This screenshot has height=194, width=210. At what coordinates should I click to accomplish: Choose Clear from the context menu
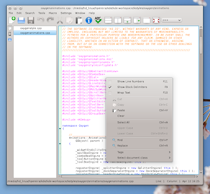[139, 116]
